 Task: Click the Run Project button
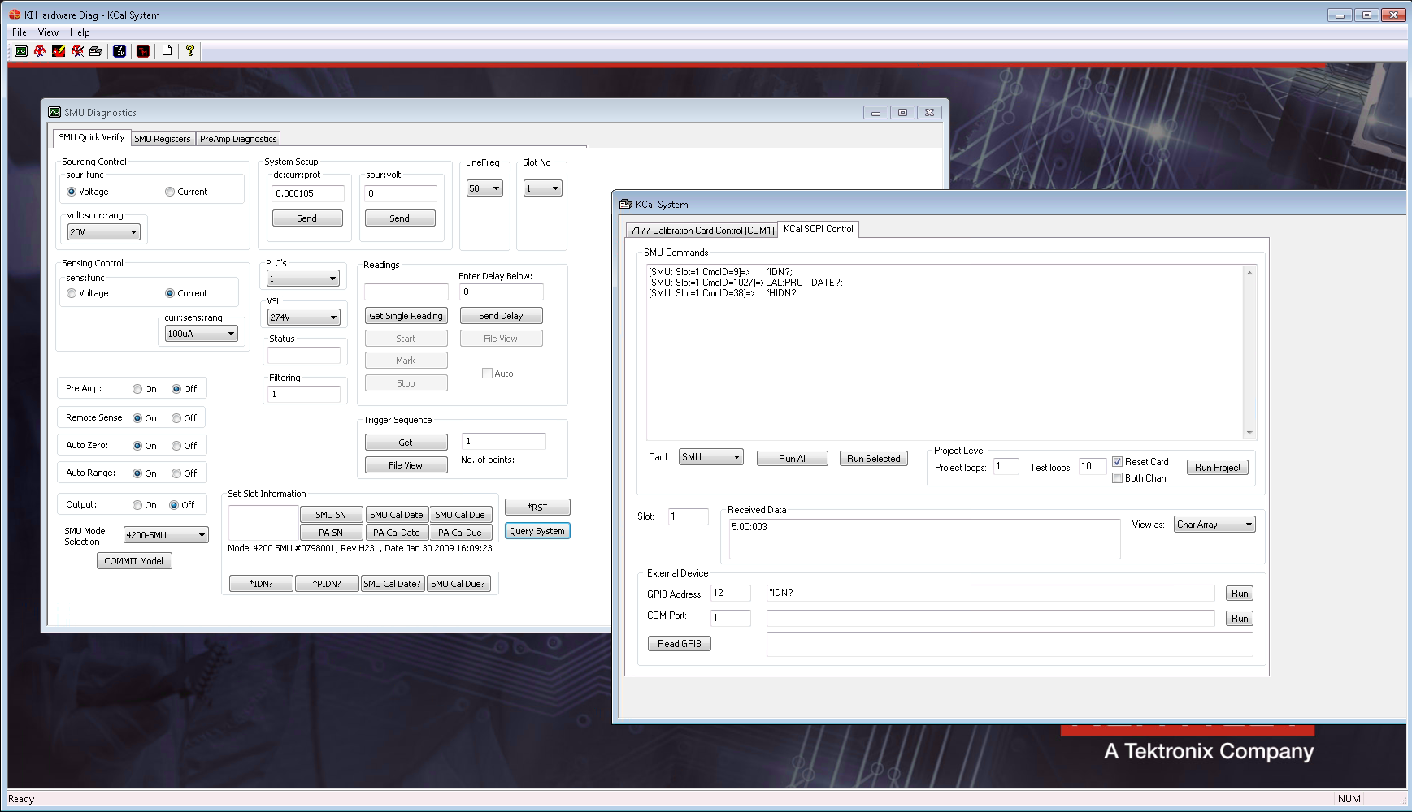pyautogui.click(x=1218, y=468)
